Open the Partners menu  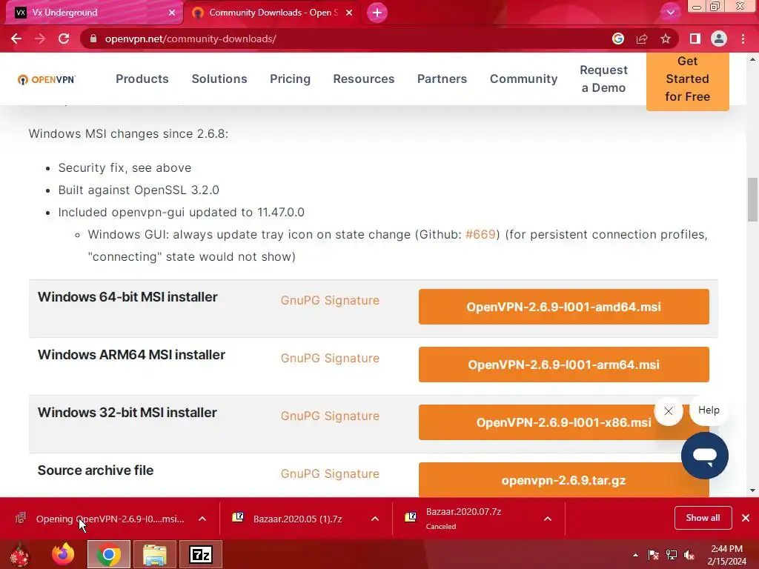click(x=442, y=79)
